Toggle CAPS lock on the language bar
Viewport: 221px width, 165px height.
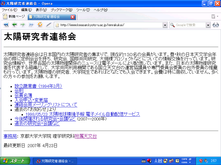point(184,159)
